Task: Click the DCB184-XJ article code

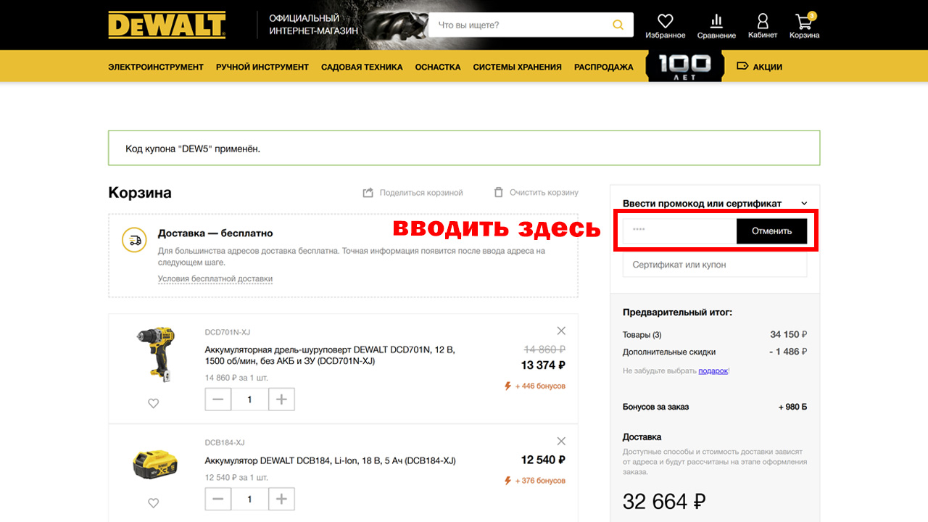Action: 225,442
